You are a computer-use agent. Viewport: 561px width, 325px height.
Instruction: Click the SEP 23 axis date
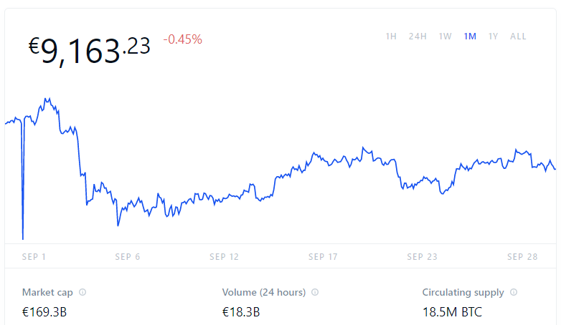(422, 256)
